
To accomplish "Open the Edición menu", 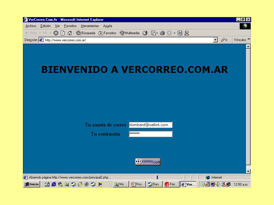I will point(45,26).
